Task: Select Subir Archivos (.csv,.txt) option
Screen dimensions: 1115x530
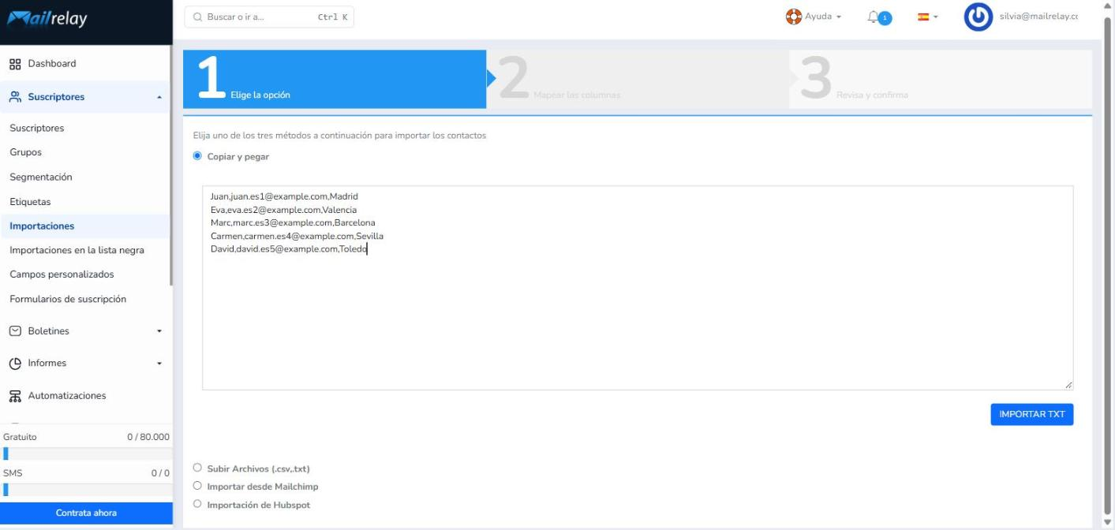Action: [x=197, y=468]
